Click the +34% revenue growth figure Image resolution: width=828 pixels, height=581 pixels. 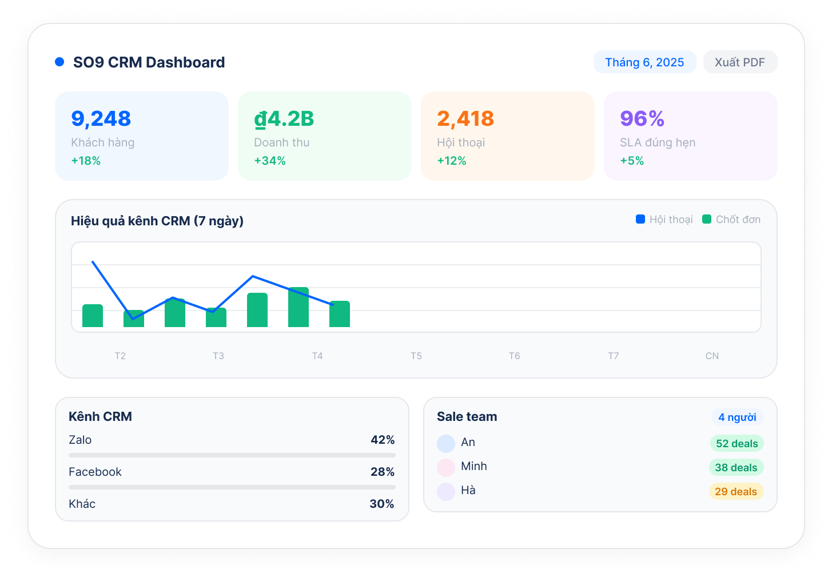coord(270,161)
